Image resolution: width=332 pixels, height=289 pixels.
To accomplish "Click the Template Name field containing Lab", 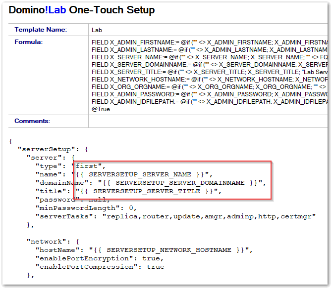I will tap(208, 30).
